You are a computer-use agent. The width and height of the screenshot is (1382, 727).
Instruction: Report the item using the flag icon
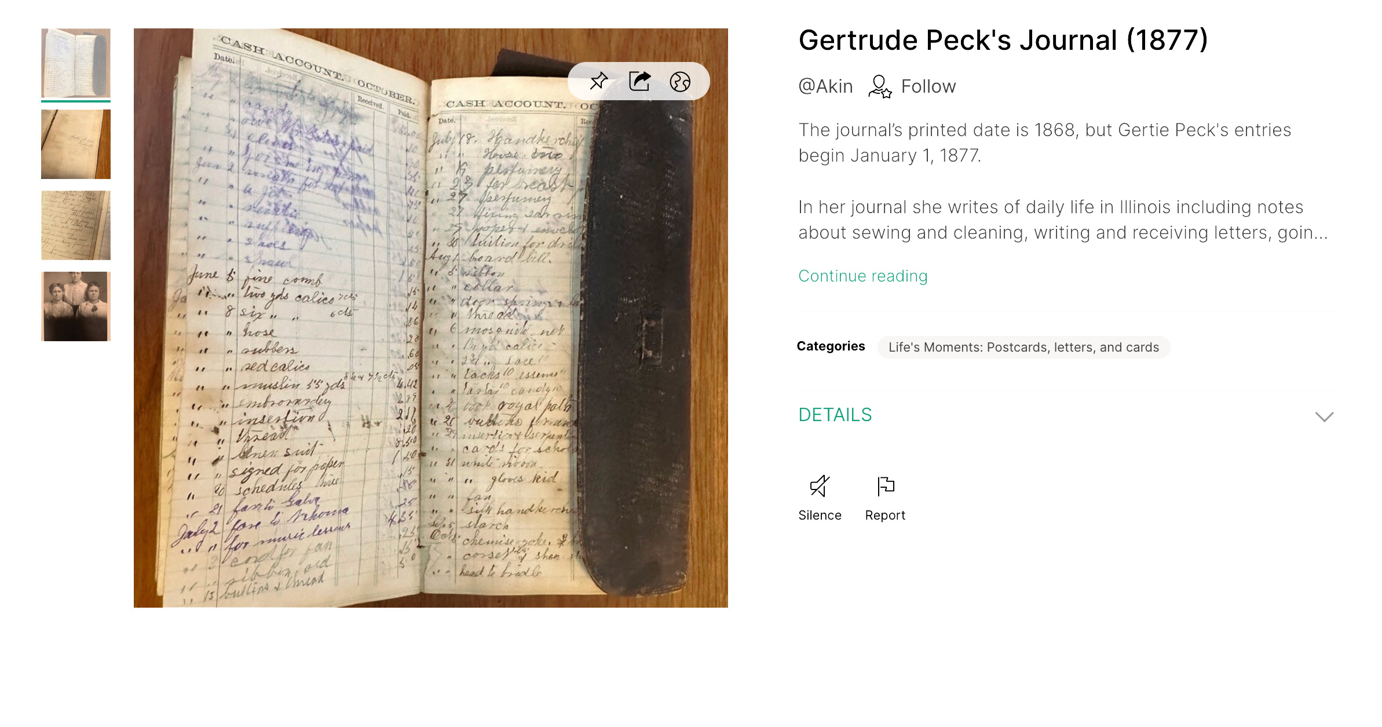pyautogui.click(x=885, y=486)
